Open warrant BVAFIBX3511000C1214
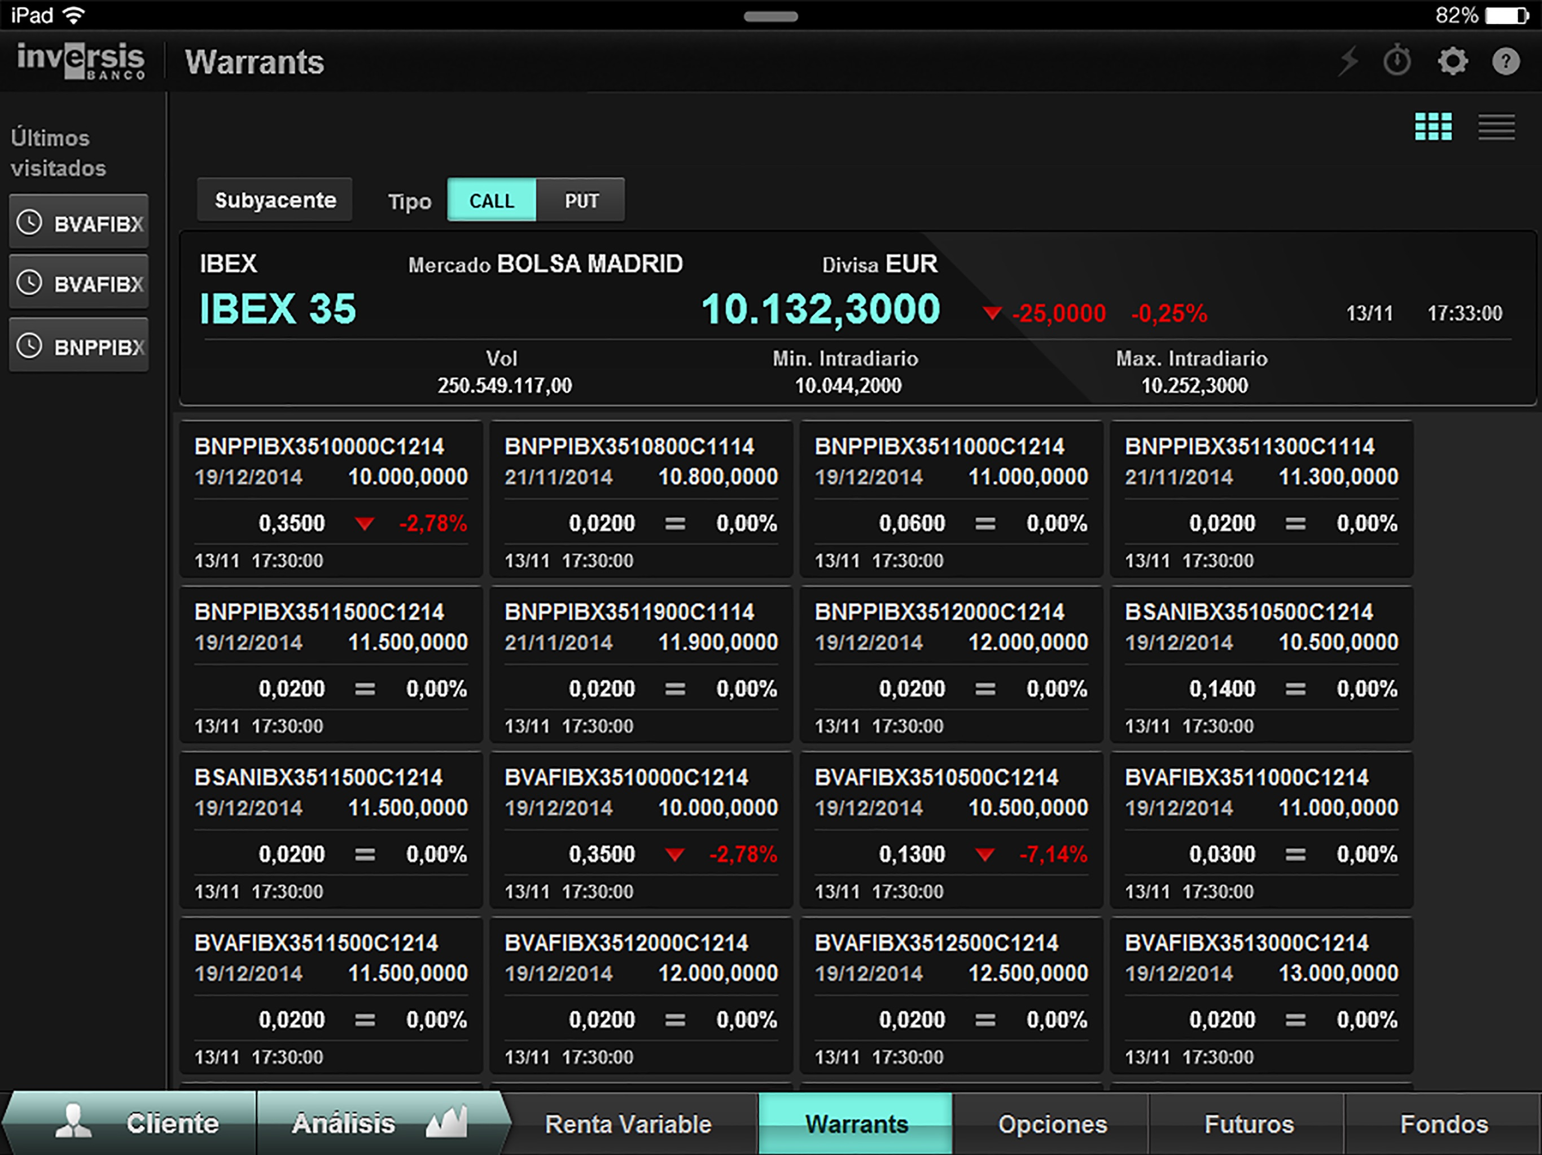 1261,830
